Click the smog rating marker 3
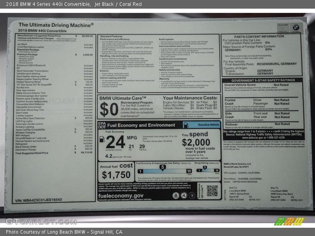This screenshot has width=315, height=236. [x=204, y=167]
